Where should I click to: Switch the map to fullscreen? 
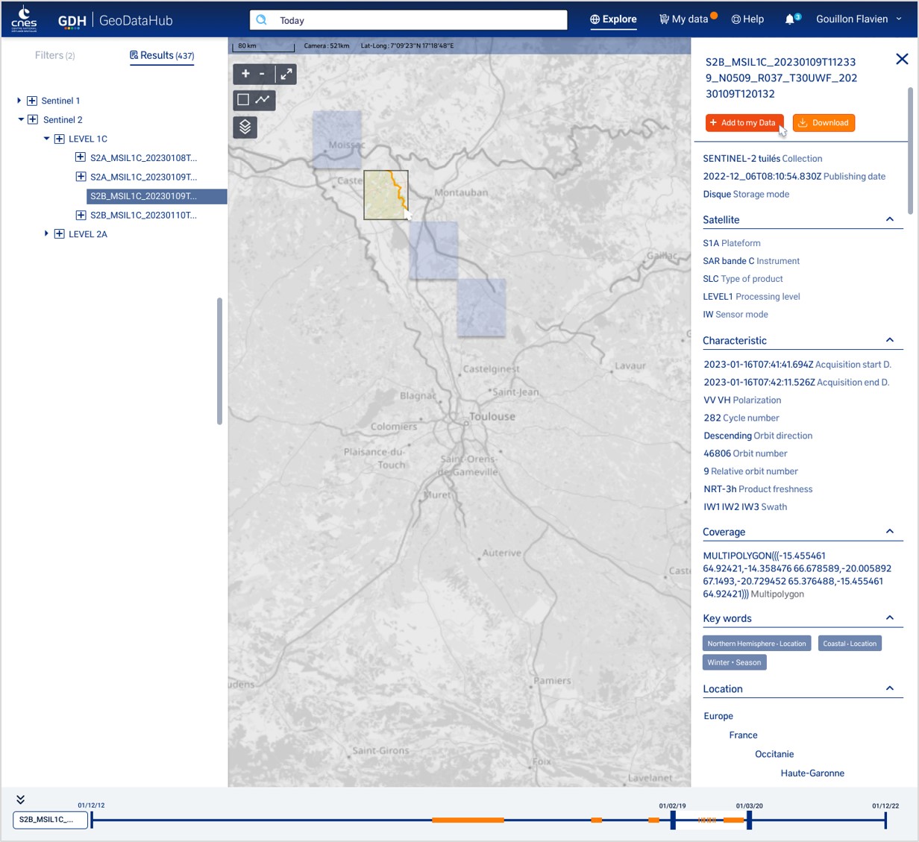286,74
